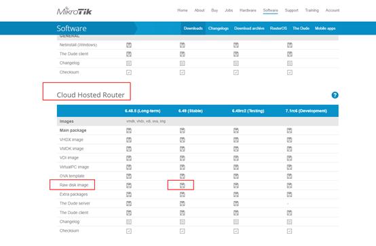Open the Mobile apps tab

(325, 29)
